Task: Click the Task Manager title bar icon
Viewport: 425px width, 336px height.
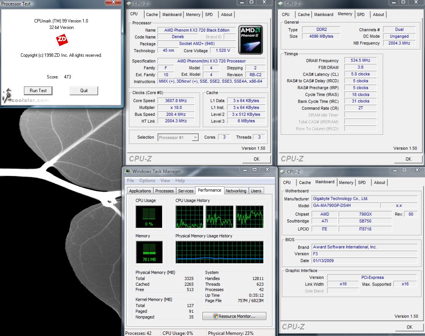Action: pyautogui.click(x=128, y=171)
